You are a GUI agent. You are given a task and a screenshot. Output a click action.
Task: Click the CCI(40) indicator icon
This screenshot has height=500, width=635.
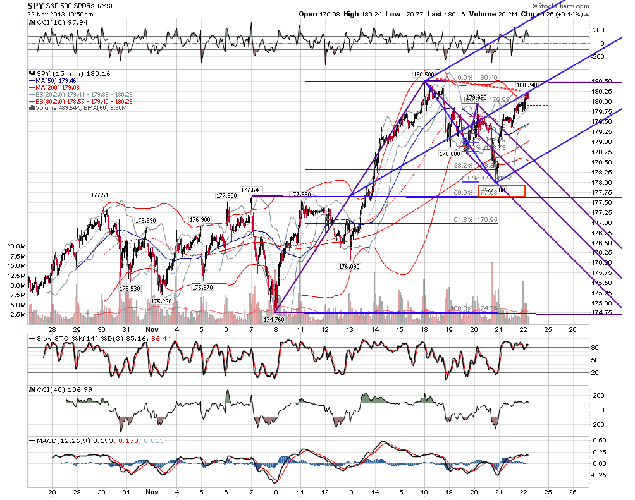point(32,389)
